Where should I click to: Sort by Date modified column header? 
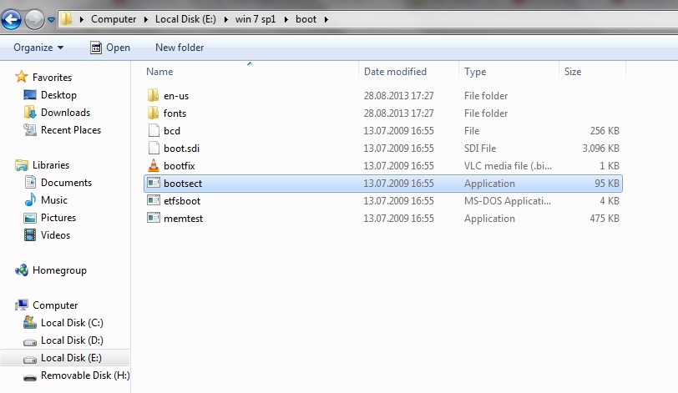tap(395, 72)
